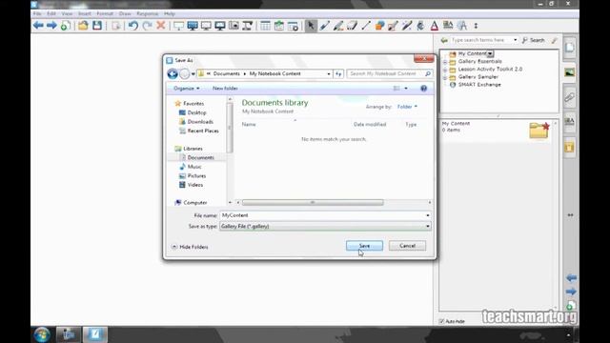Launch the Screen Capture toolbar icon
Image resolution: width=610 pixels, height=343 pixels.
coord(234,26)
